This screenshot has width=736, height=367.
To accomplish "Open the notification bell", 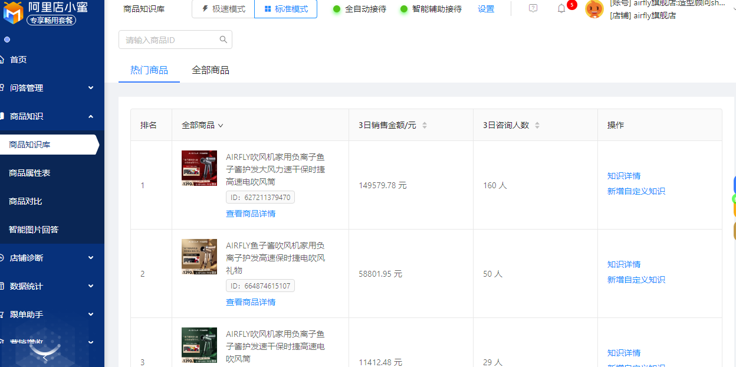I will [561, 9].
